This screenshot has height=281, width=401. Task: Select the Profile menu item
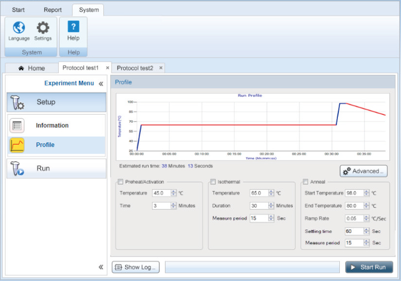56,145
